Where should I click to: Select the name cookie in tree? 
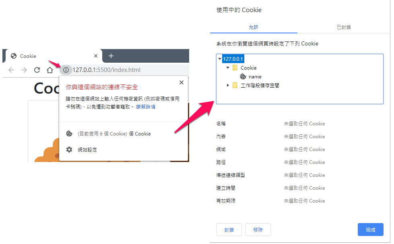[x=255, y=76]
